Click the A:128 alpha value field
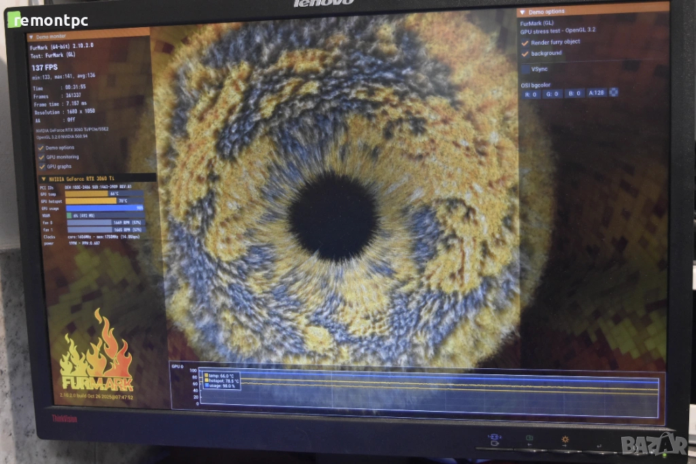 tap(596, 93)
